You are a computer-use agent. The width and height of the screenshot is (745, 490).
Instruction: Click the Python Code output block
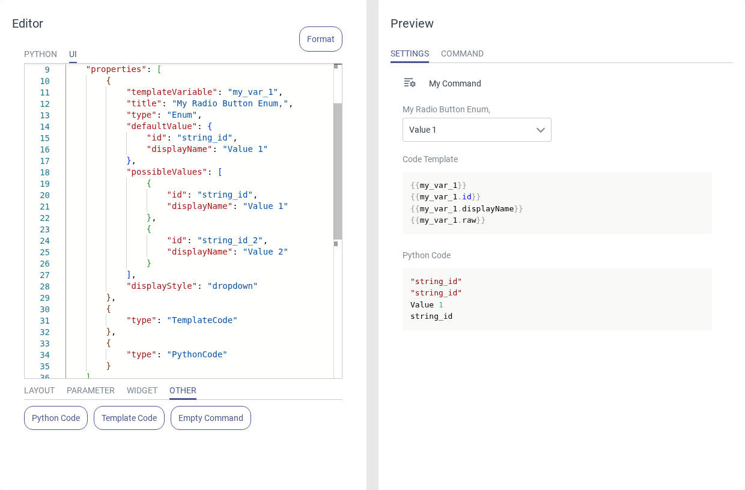pos(557,299)
